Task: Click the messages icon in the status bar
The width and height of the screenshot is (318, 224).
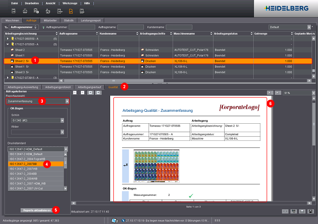Action: pos(114,220)
